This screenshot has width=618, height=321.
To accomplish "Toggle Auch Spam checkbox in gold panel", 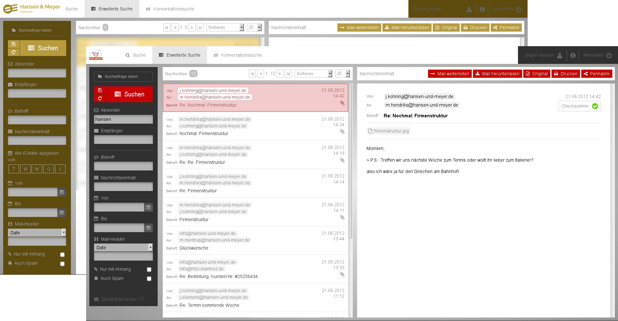I will point(62,264).
